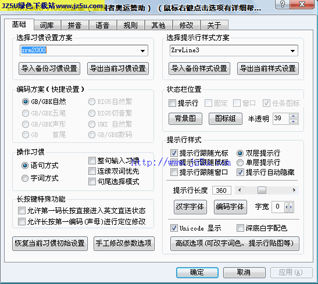The image size is (318, 284).
Task: Toggle 提示行自动隐藏 checkbox
Action: (240, 172)
